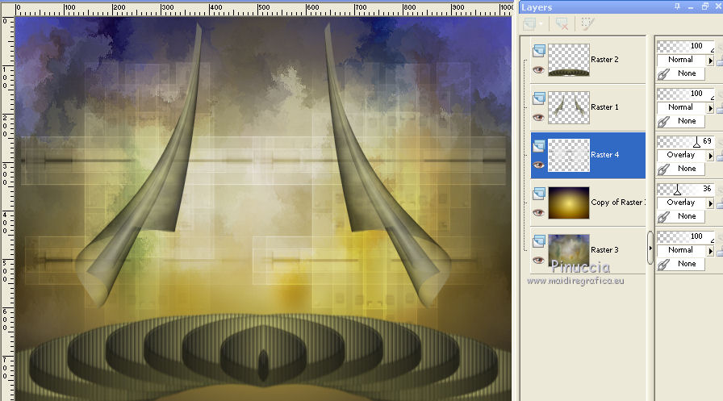Click link chain icon for Copy of Raster

663,216
